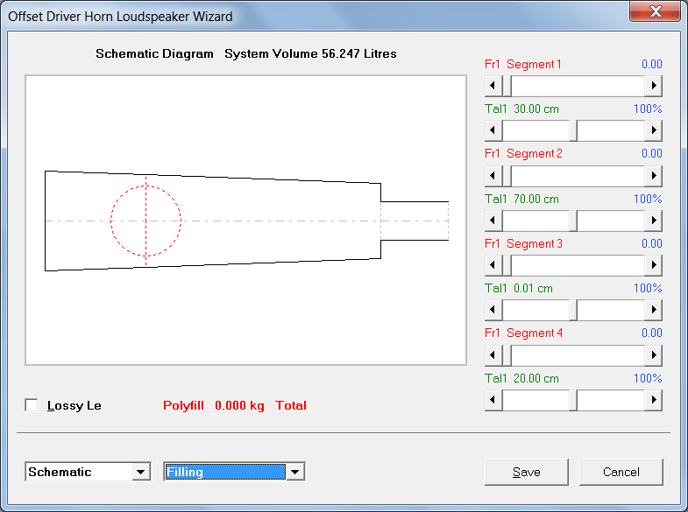Click the Fr1 Segment 1 label

(523, 64)
